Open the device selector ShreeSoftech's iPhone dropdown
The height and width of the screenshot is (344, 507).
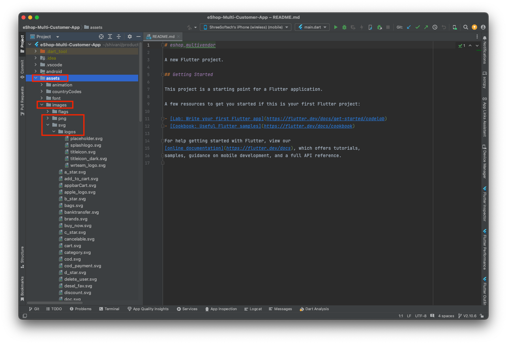pos(245,27)
